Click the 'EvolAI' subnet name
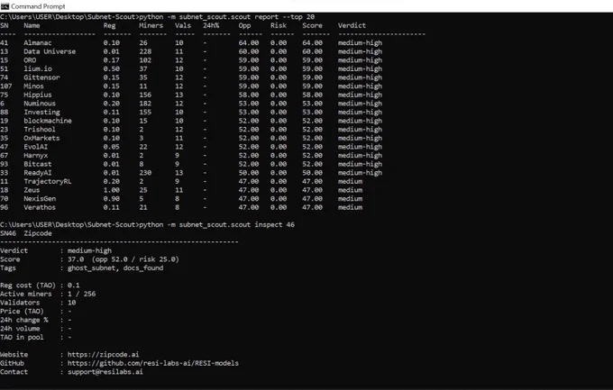This screenshot has width=613, height=390. point(35,147)
